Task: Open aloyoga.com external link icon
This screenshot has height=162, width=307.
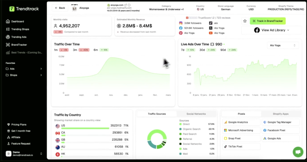Action: click(x=126, y=5)
